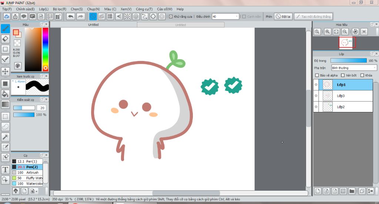Select the Airbrush brush
This screenshot has height=204, width=379.
[27, 172]
